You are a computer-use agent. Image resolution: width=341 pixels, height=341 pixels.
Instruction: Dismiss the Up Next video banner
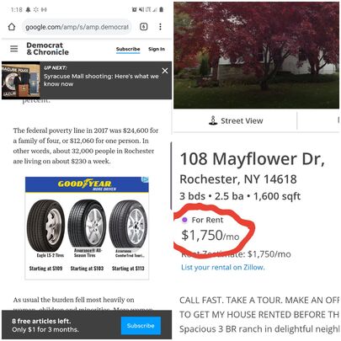tap(165, 71)
